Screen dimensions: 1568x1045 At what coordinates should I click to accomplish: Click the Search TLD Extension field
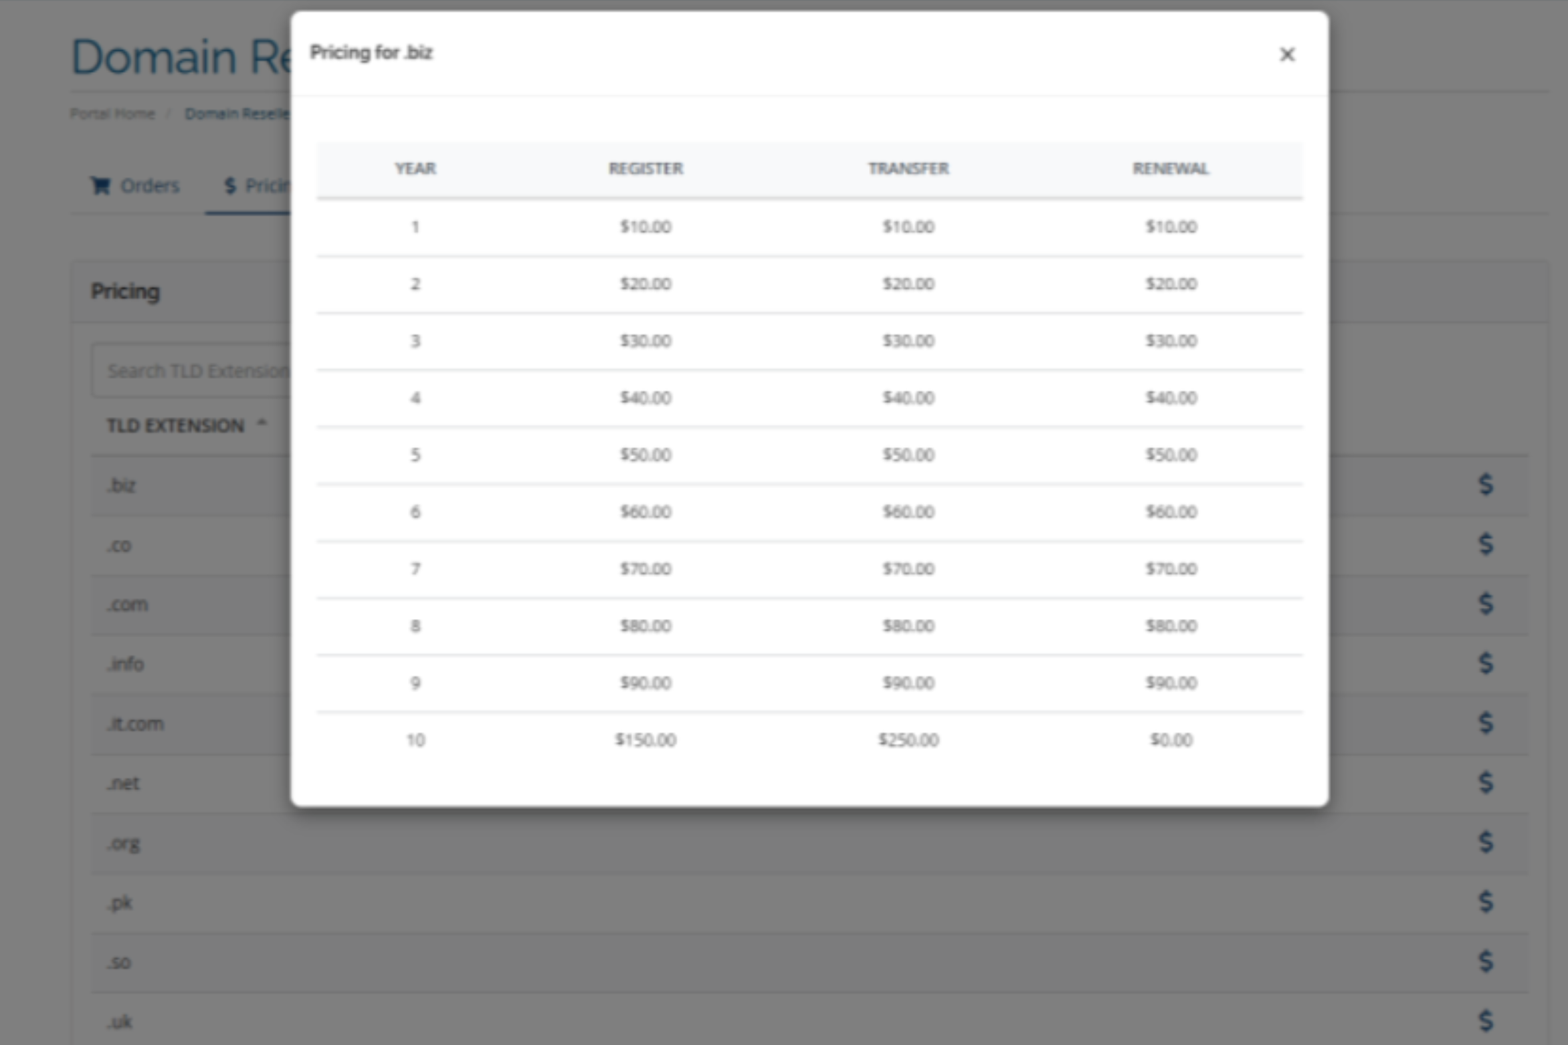[194, 371]
